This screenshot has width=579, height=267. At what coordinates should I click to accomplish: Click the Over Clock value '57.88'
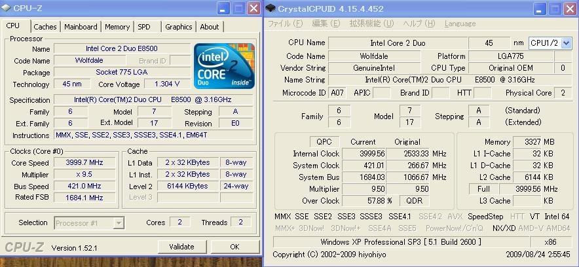(x=364, y=201)
